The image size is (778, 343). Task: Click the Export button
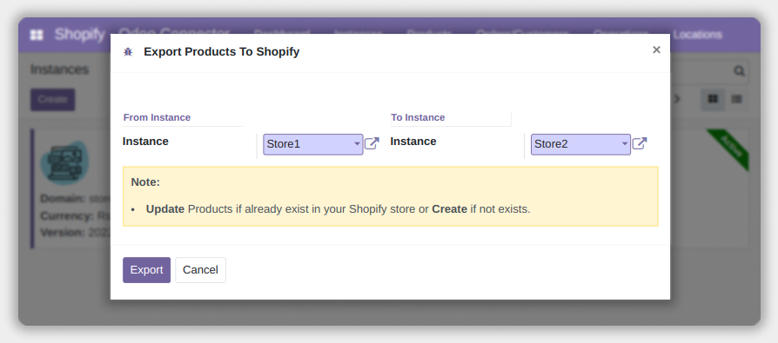point(146,270)
